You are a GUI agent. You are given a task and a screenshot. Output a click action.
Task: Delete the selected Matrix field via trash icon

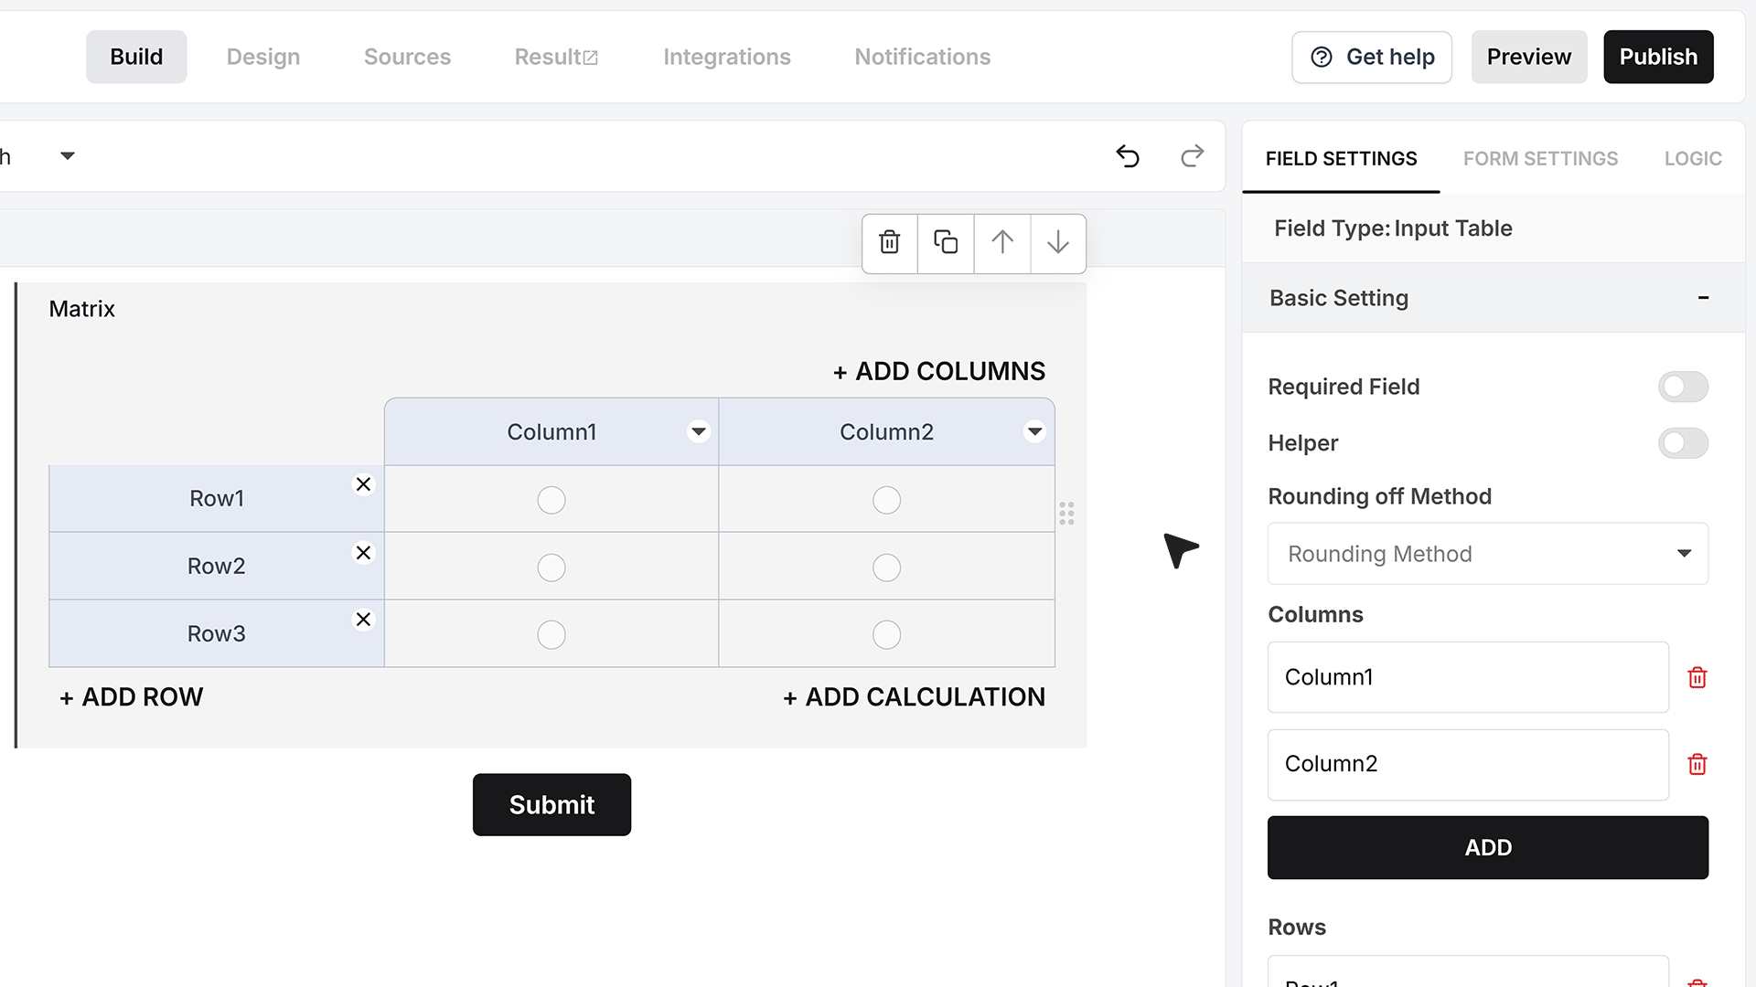pos(889,243)
